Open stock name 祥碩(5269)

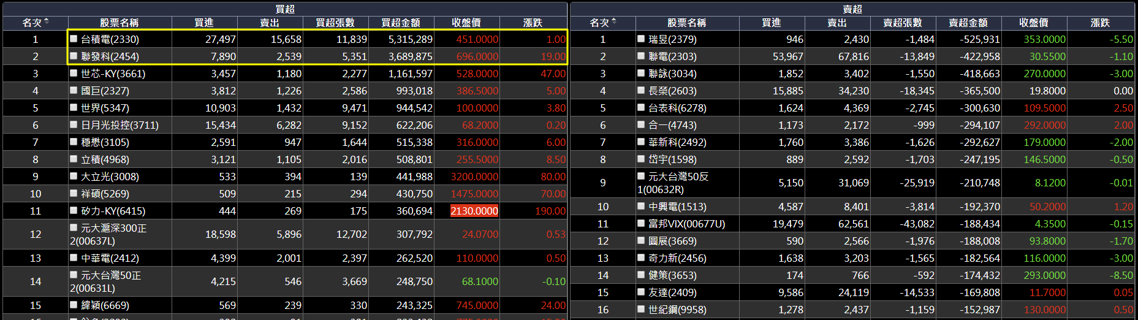[x=105, y=194]
